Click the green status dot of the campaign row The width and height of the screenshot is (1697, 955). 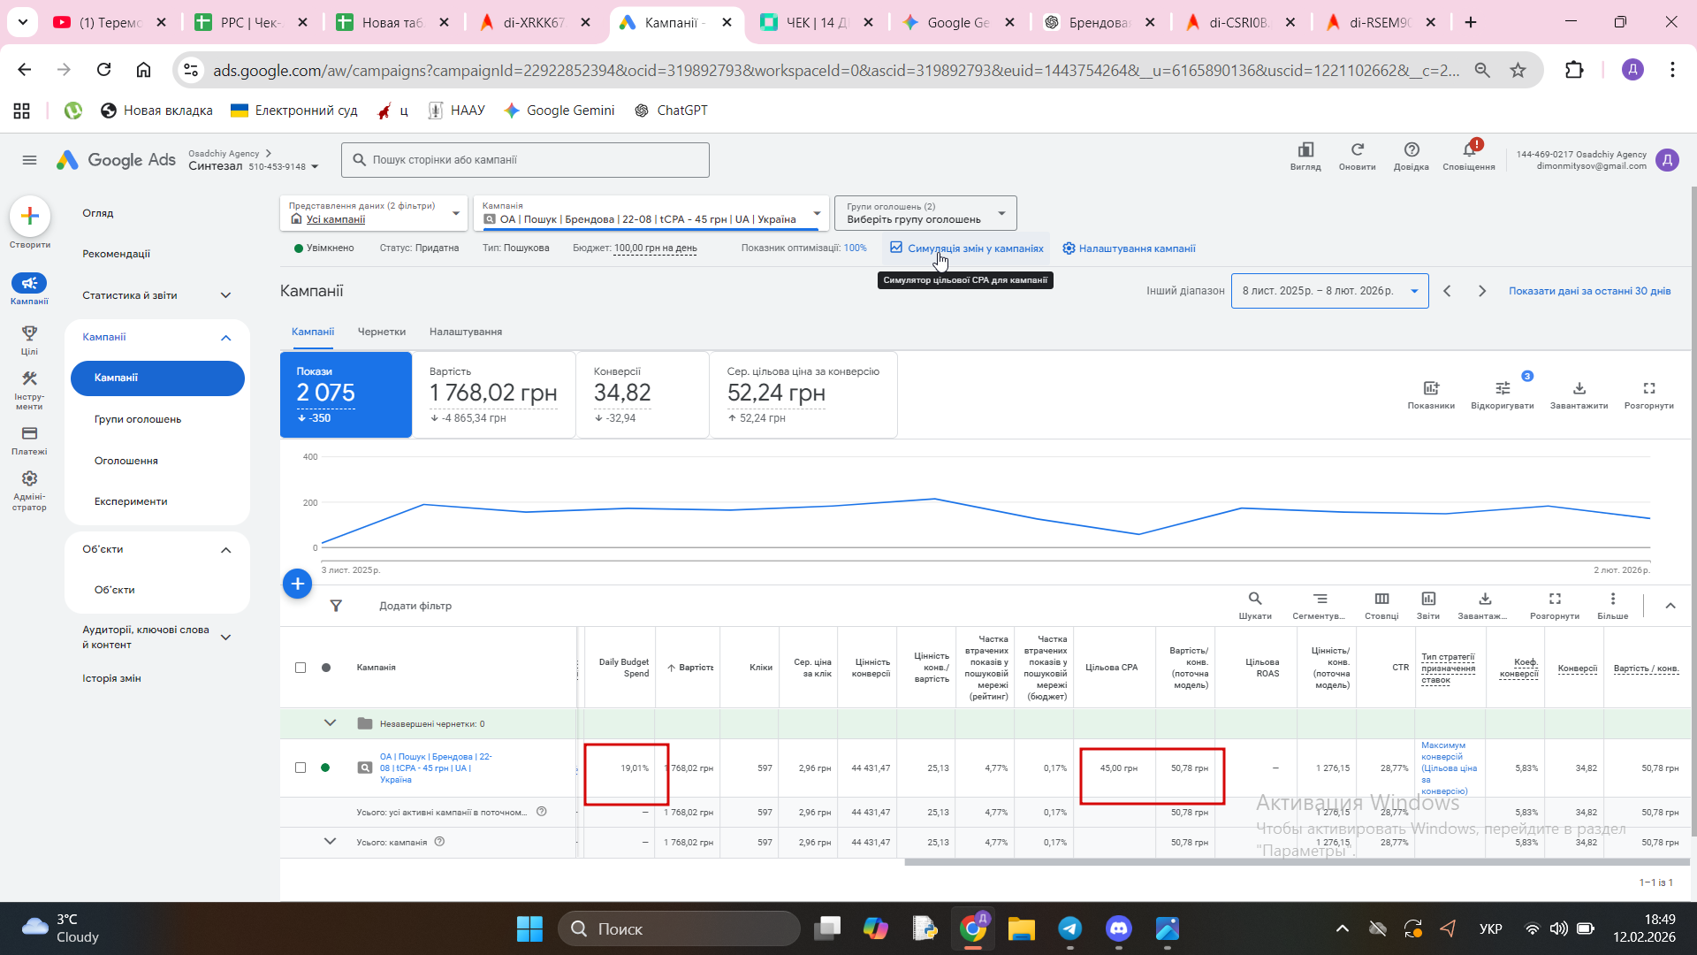[325, 768]
